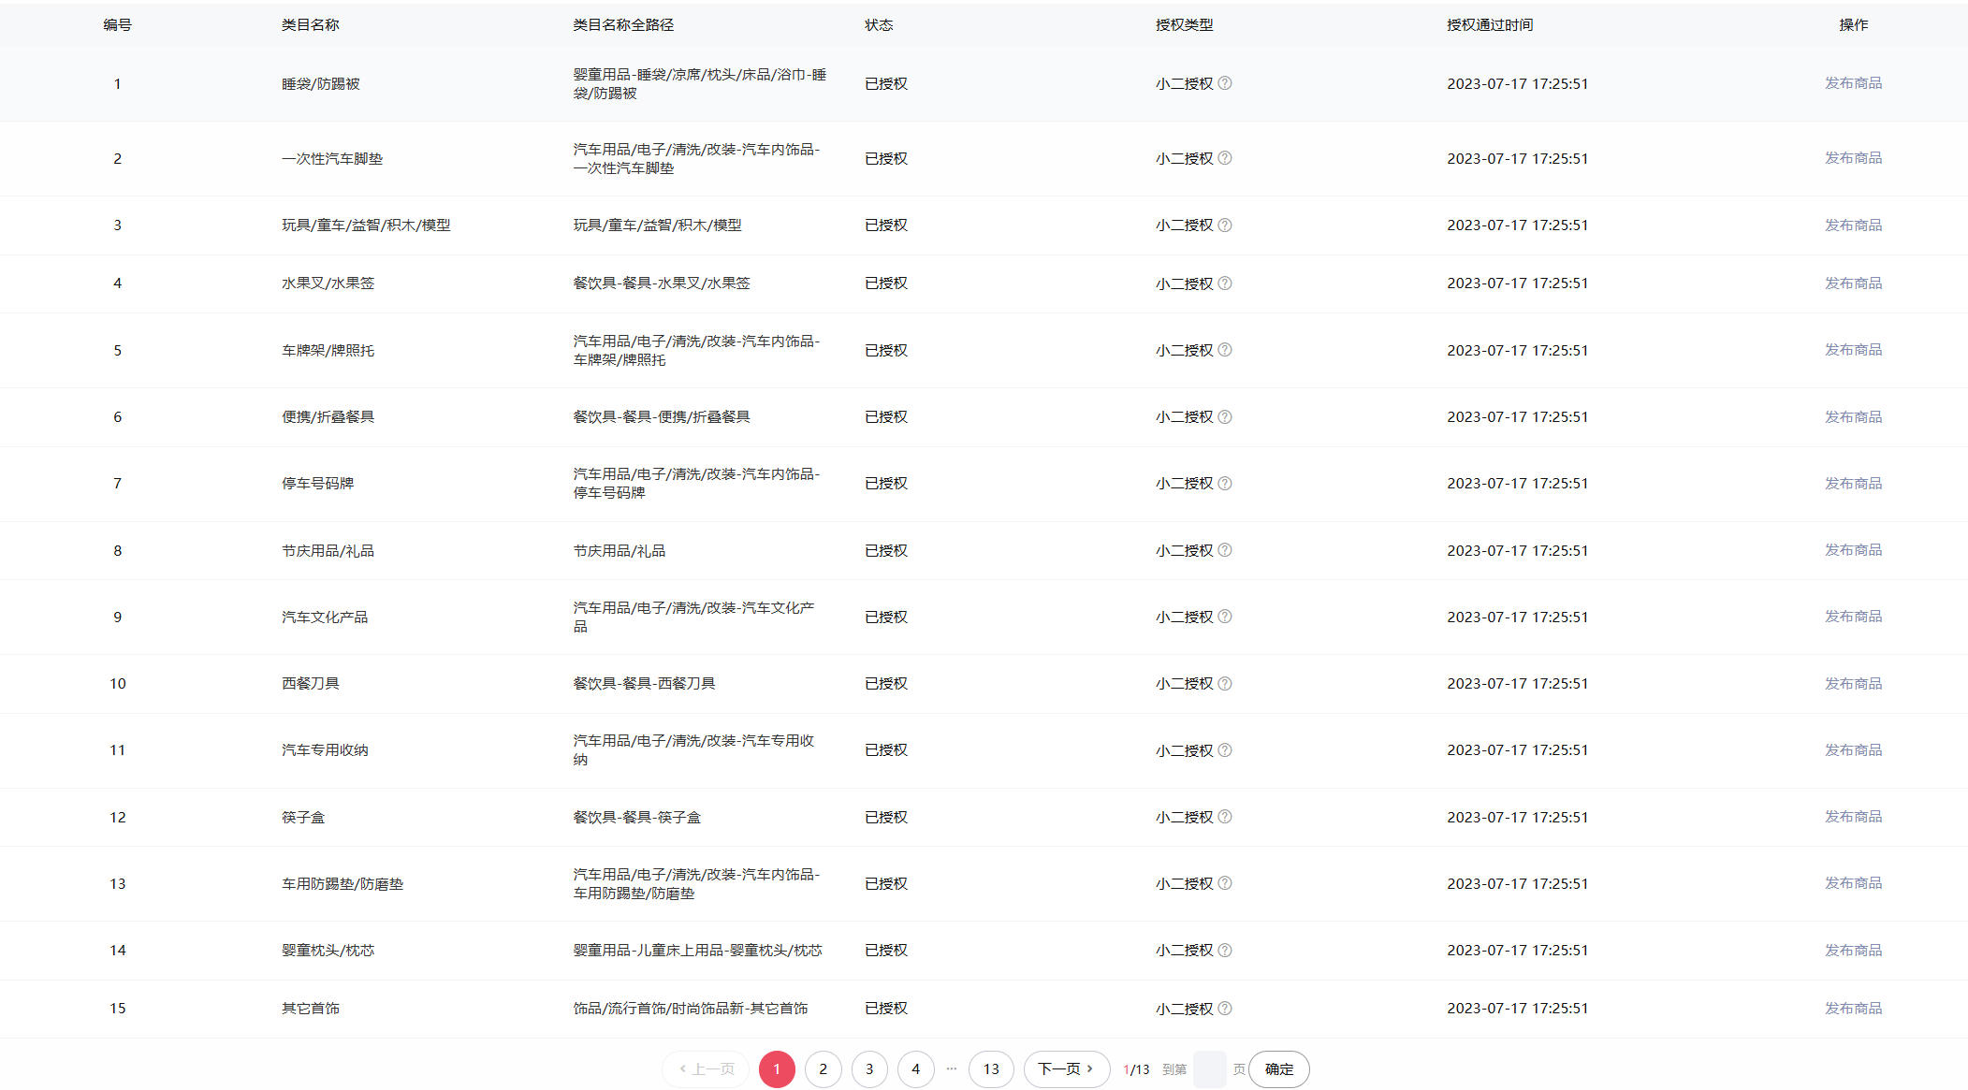Click the help icon in 水果叉/水果签 row
1968x1090 pixels.
point(1225,283)
